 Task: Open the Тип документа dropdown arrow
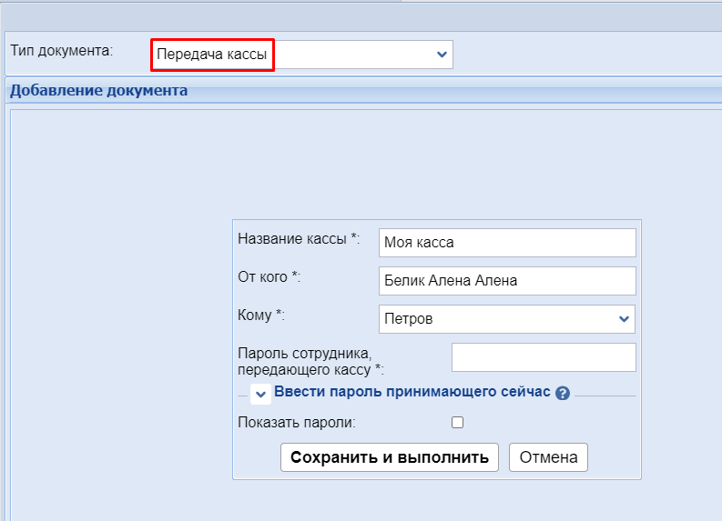[442, 55]
